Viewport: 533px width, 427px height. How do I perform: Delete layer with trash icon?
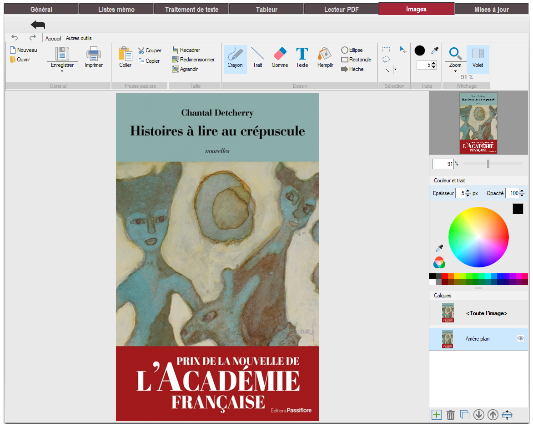coord(450,415)
